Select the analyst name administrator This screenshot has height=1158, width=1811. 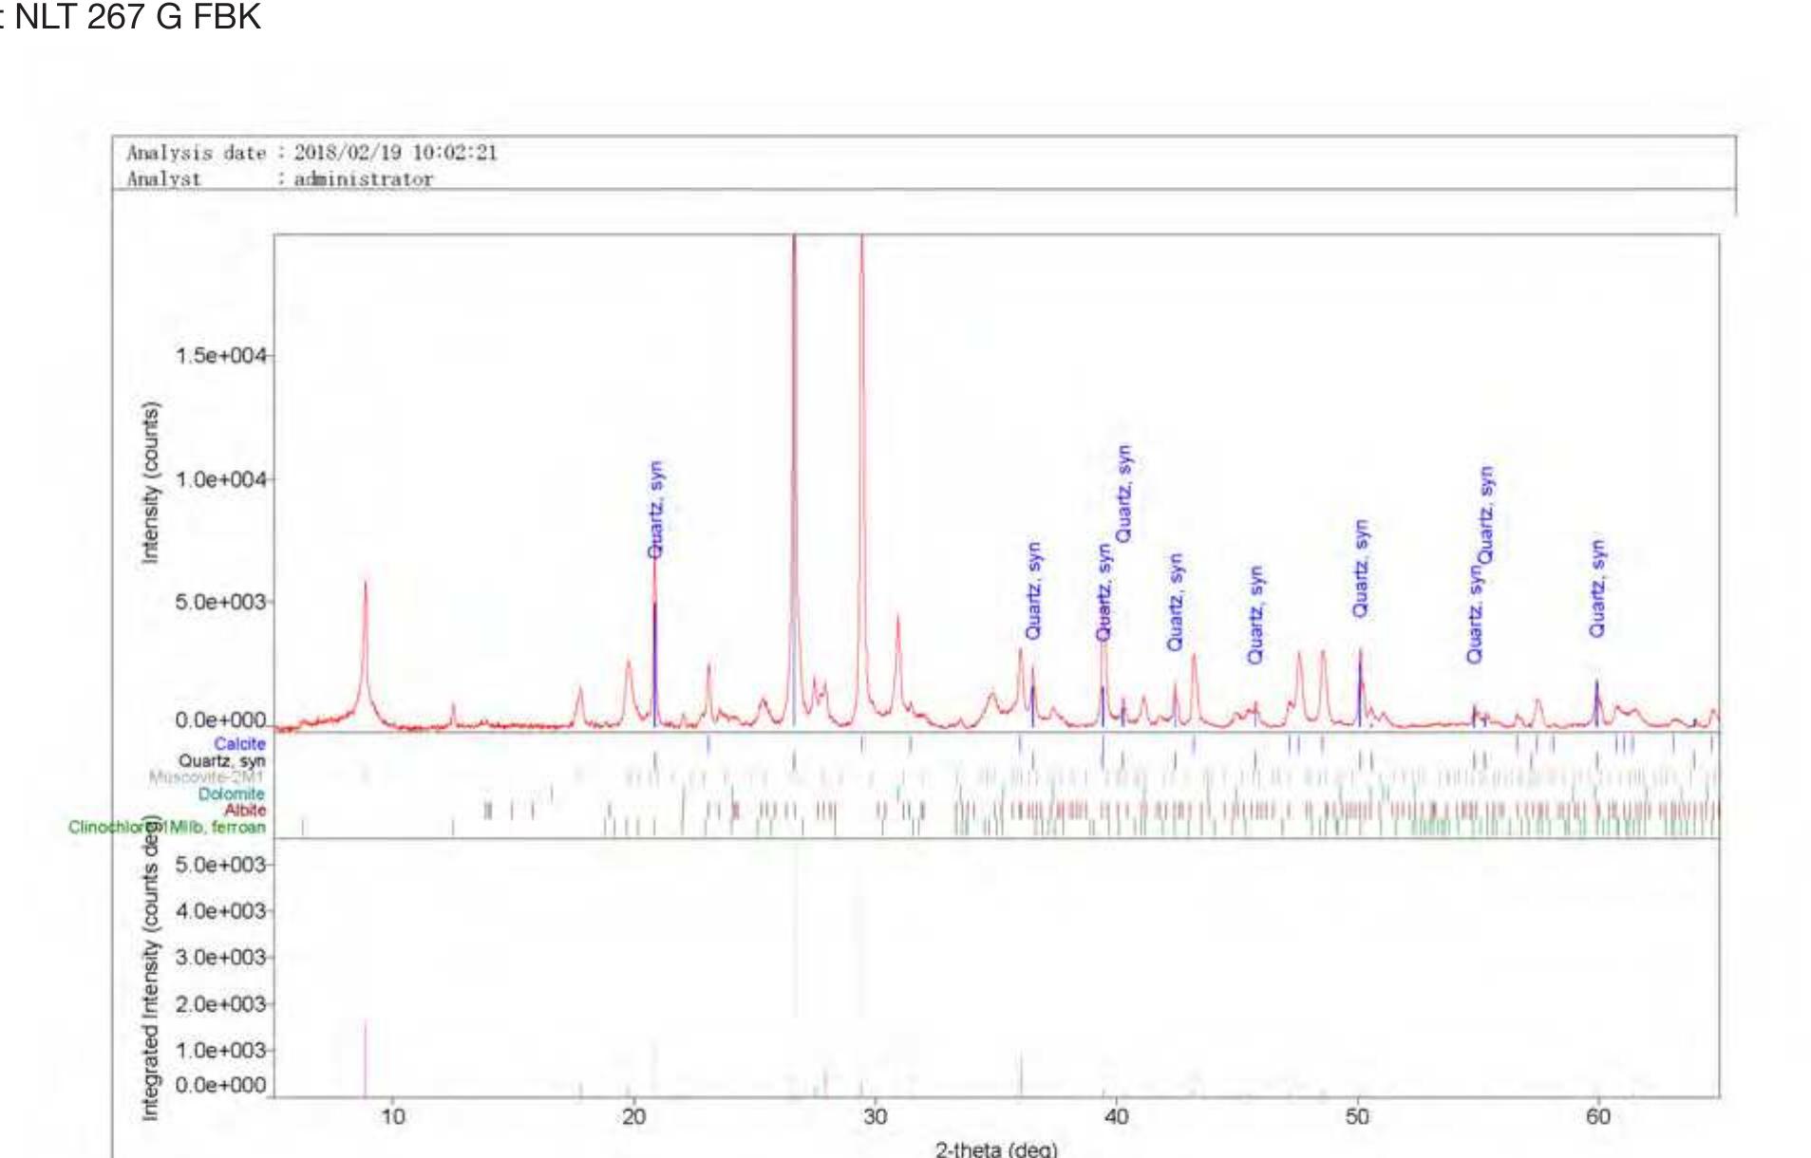(363, 179)
